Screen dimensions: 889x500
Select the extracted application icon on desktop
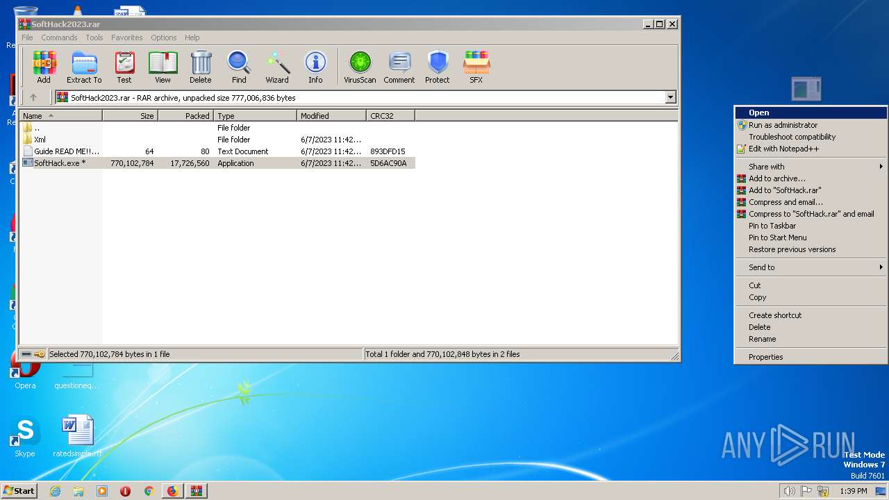coord(806,89)
